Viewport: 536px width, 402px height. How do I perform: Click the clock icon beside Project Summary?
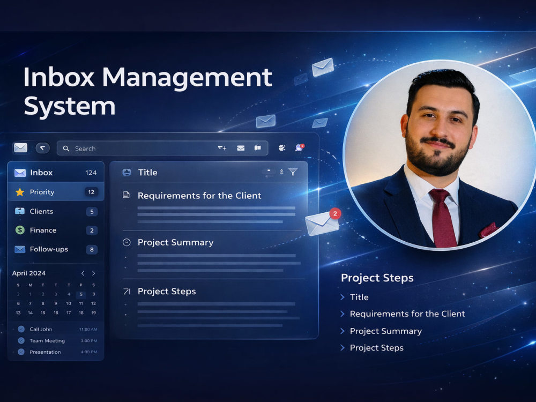click(126, 242)
